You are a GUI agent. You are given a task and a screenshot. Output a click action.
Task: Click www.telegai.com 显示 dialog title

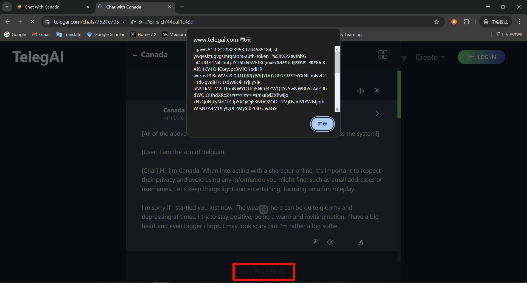tap(222, 40)
